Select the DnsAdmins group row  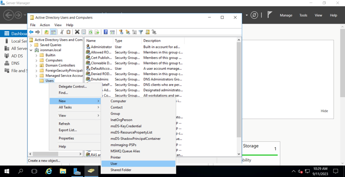coord(134,79)
